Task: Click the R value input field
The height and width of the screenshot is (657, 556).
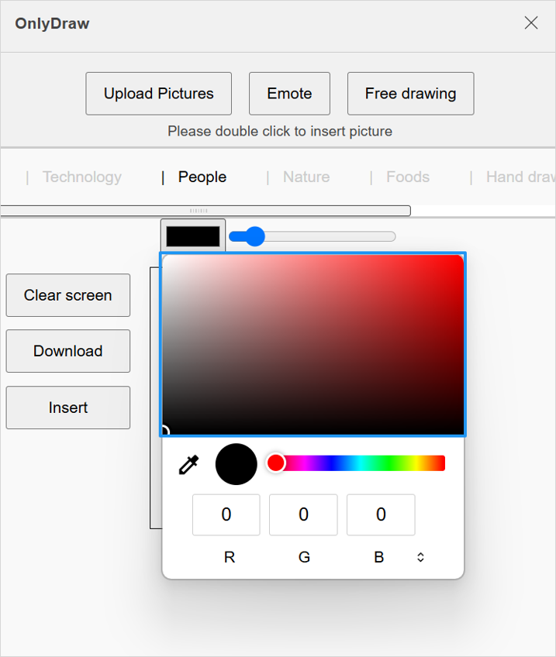Action: (226, 514)
